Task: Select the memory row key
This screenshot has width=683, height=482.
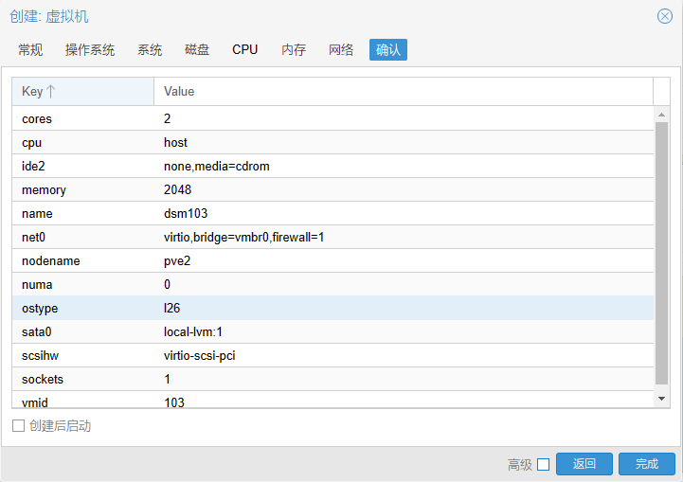Action: point(44,190)
